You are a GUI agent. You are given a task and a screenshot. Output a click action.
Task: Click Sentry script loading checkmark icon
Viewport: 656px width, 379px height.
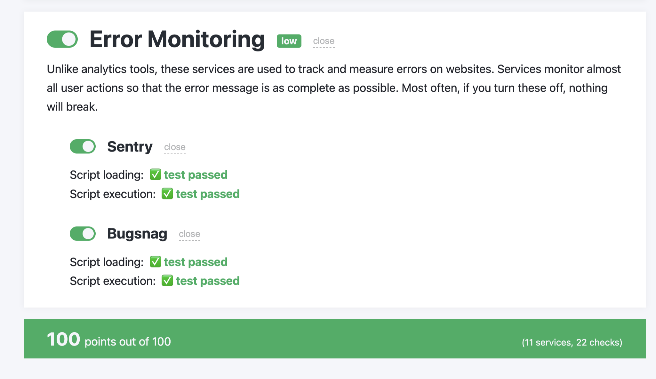pos(155,175)
